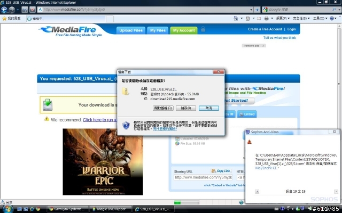Screen dimensions: 342x213
Task: Click the stop loading icon
Action: click(33, 10)
